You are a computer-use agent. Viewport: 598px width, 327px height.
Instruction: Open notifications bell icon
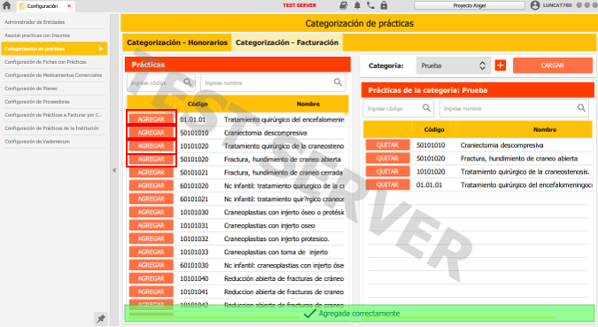357,5
